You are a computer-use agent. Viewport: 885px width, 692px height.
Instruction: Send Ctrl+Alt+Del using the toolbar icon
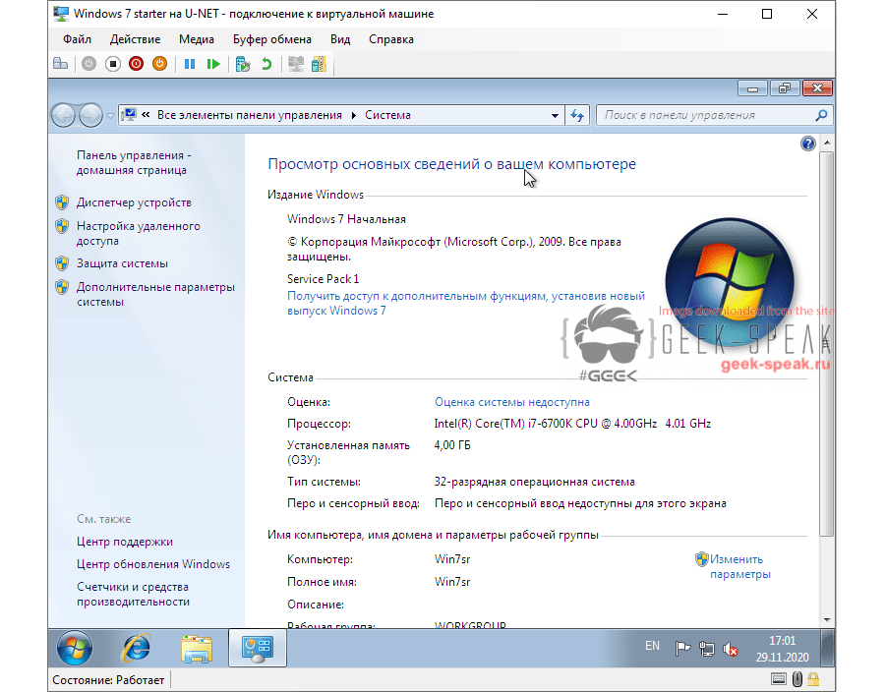click(60, 64)
